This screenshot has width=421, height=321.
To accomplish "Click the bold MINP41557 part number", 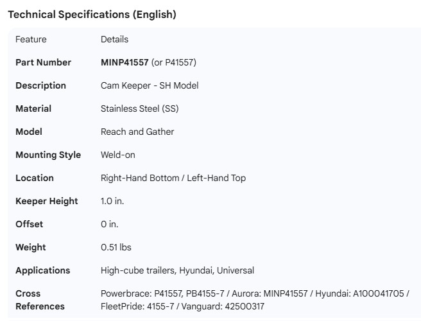I will (125, 62).
